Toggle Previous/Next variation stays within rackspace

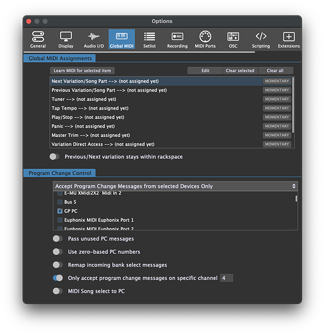tap(54, 157)
